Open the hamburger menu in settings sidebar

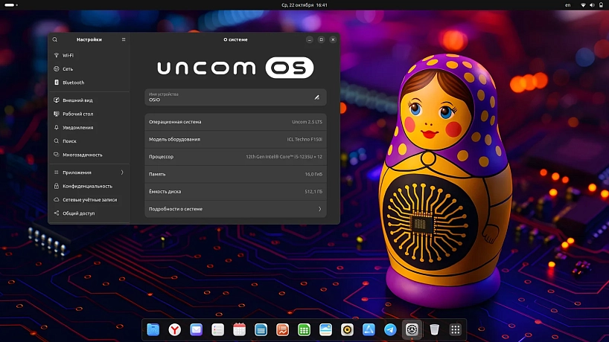[x=124, y=39]
